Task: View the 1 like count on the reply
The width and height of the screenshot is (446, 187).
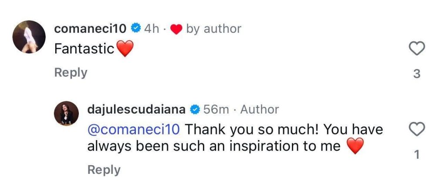Action: [417, 154]
